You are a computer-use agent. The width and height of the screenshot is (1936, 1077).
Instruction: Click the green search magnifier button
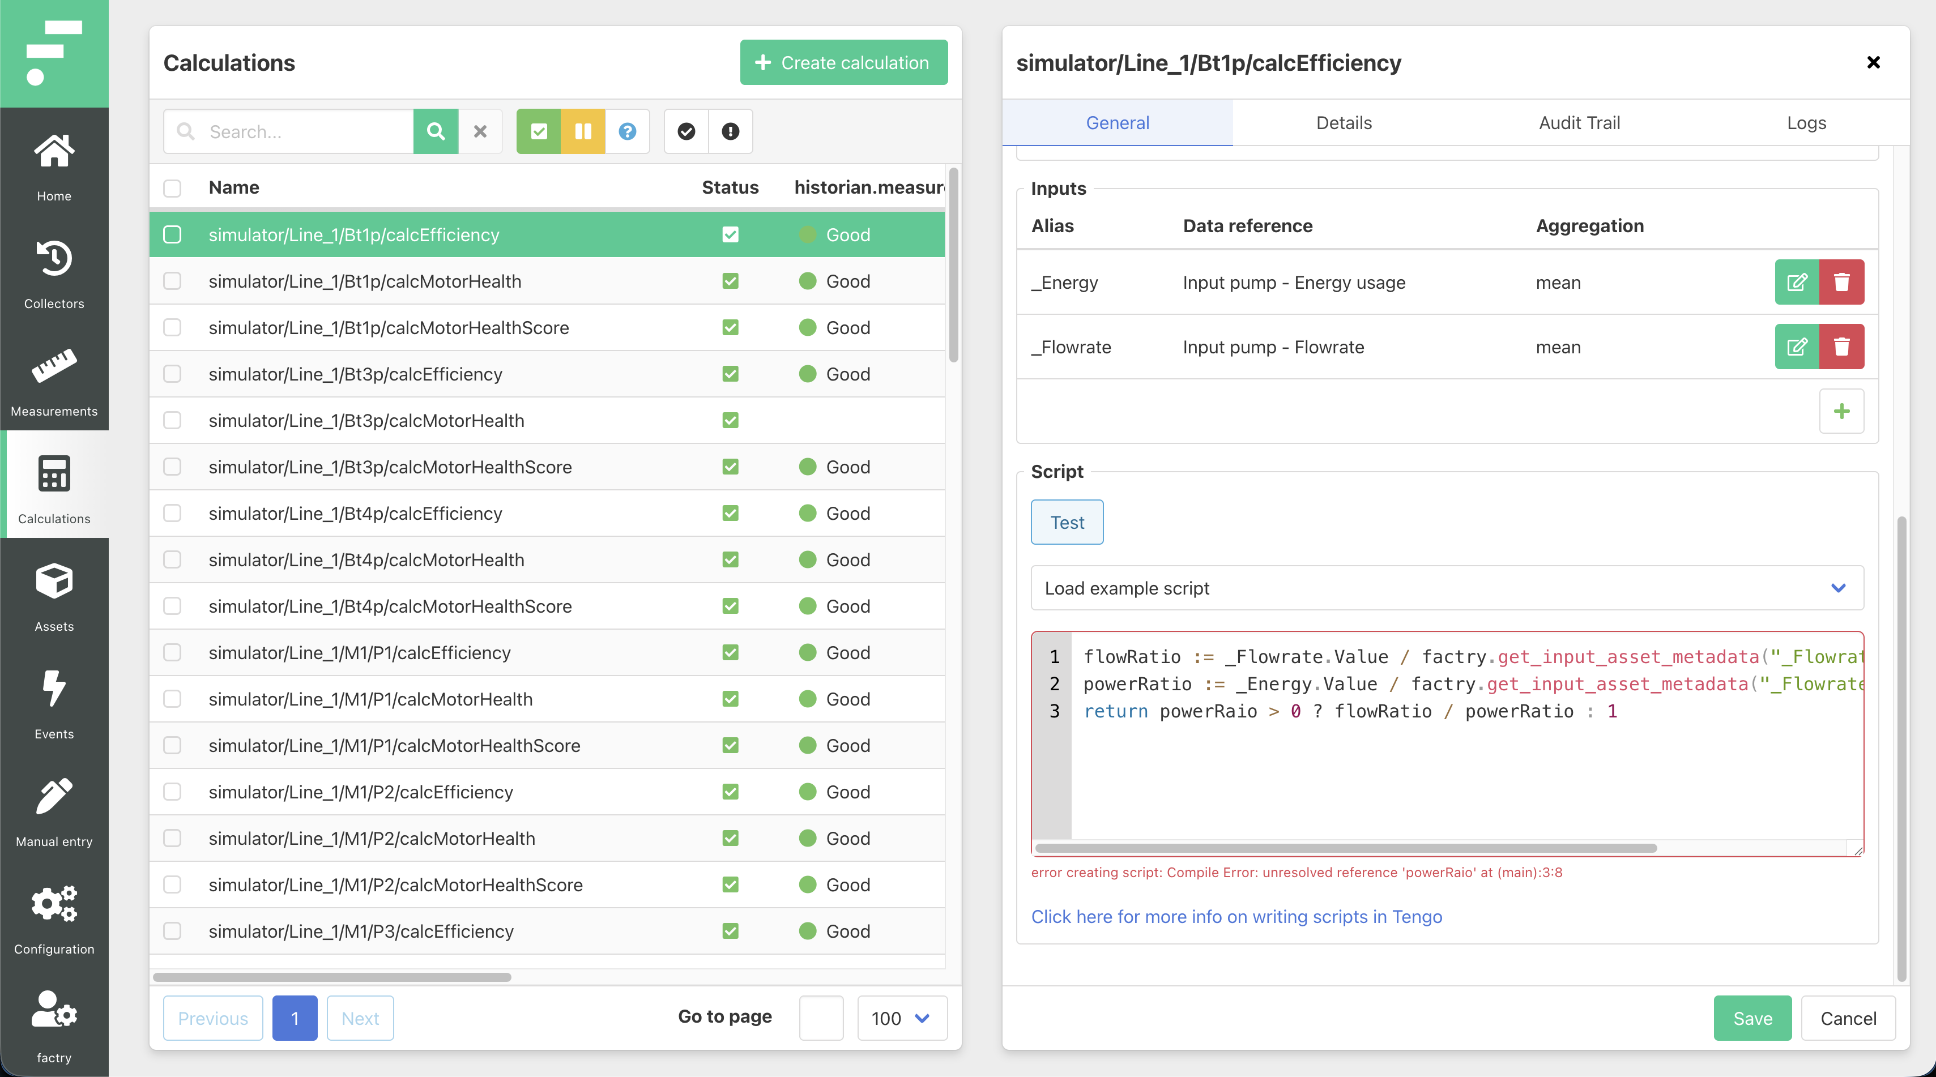click(x=435, y=131)
